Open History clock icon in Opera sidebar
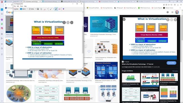This screenshot has height=103, width=183. (x=2, y=48)
